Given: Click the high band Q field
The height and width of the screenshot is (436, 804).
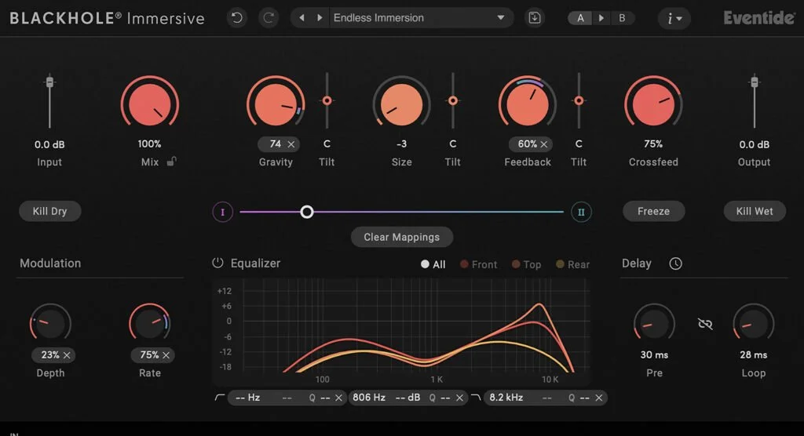Looking at the screenshot, I should tap(579, 398).
